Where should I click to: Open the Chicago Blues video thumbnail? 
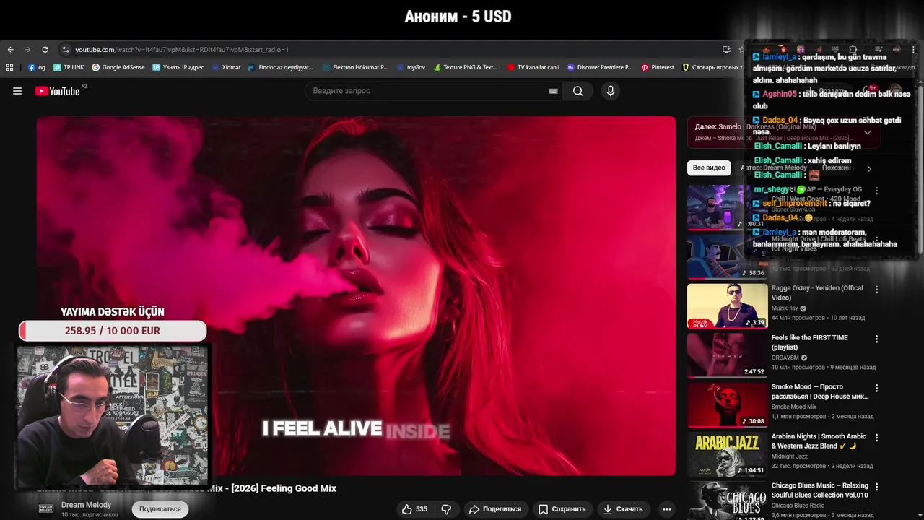tap(727, 500)
